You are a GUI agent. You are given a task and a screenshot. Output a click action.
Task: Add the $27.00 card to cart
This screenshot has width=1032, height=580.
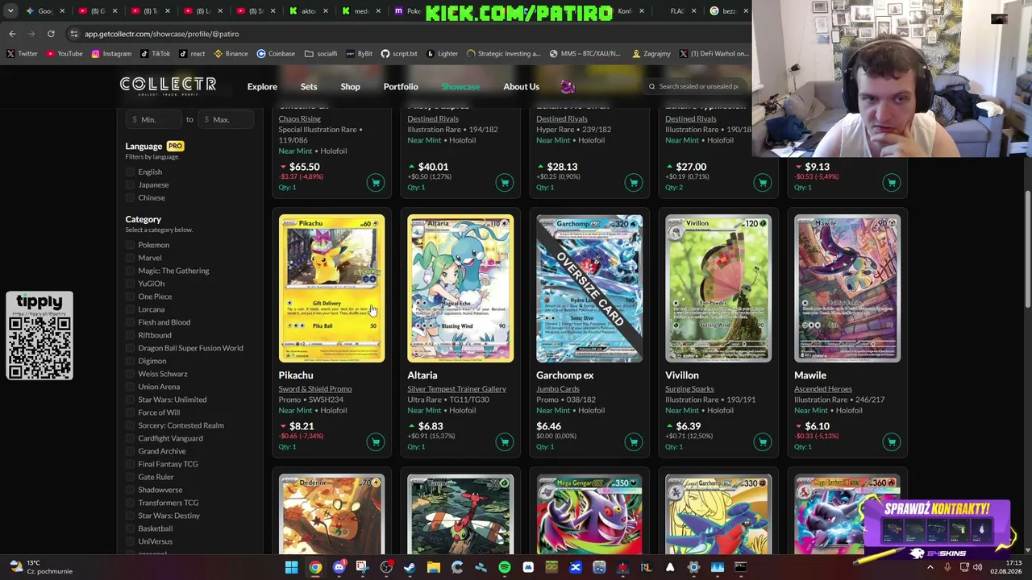[x=763, y=182]
